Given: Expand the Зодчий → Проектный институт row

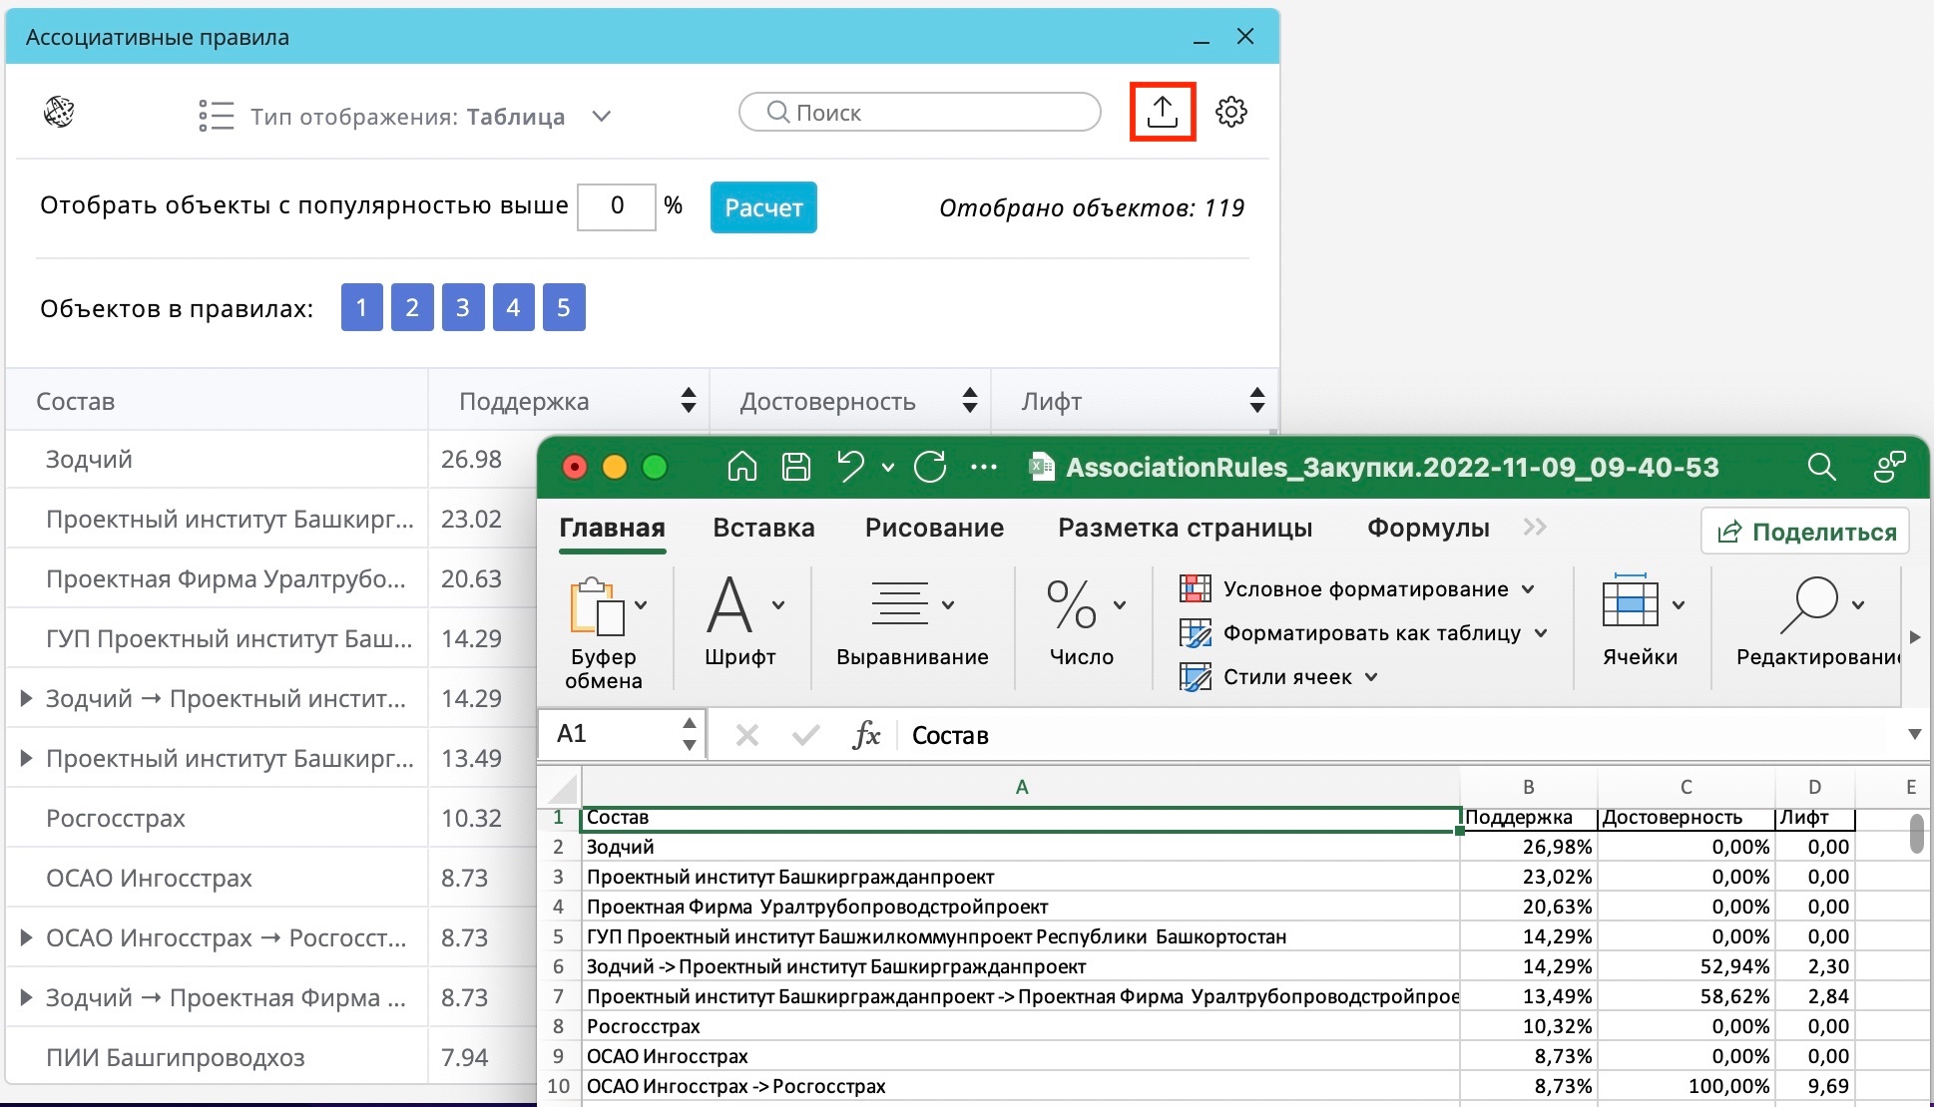Looking at the screenshot, I should coord(27,698).
